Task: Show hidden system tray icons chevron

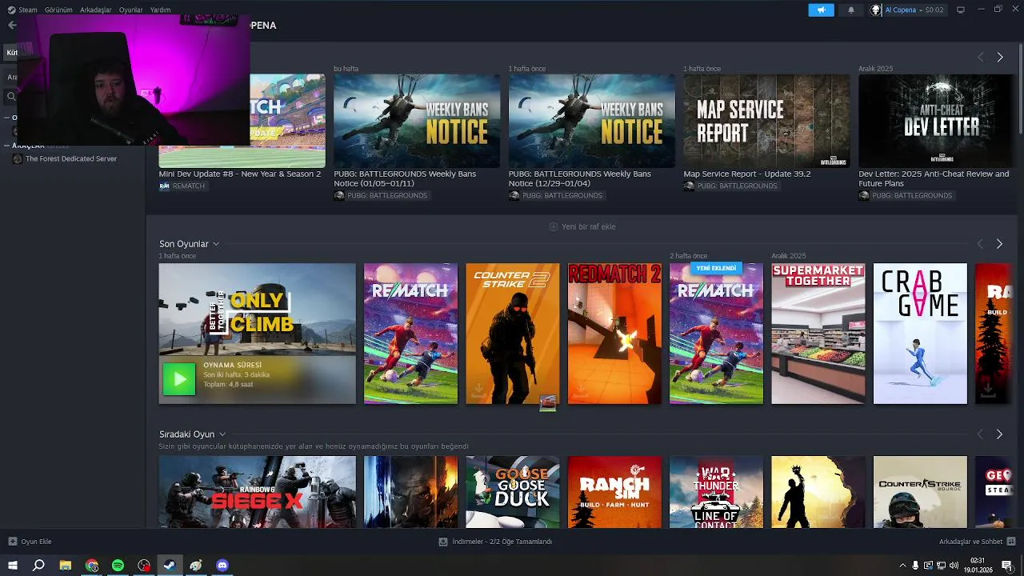Action: (902, 566)
